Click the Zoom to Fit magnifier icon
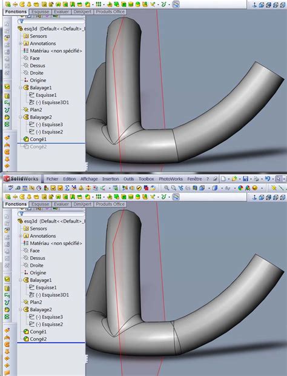287x376 pixels. [167, 188]
